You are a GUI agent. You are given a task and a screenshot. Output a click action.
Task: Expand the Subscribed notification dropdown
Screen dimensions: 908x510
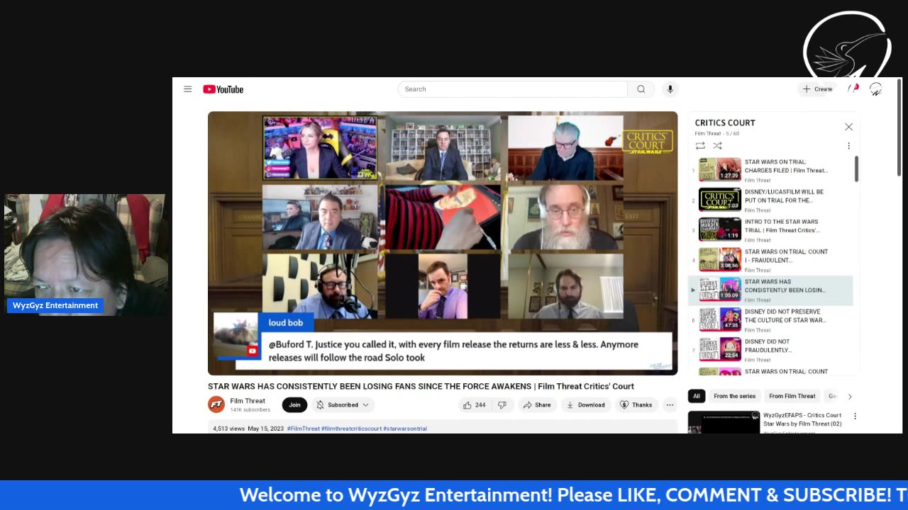(x=343, y=405)
